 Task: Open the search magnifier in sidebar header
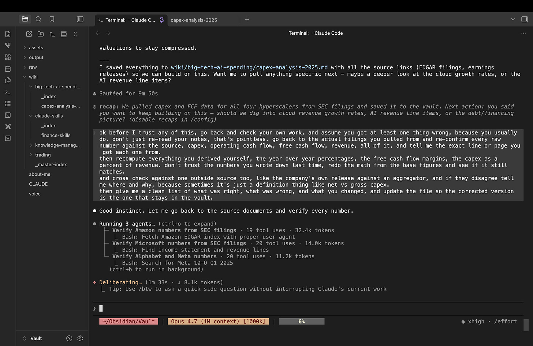tap(38, 19)
